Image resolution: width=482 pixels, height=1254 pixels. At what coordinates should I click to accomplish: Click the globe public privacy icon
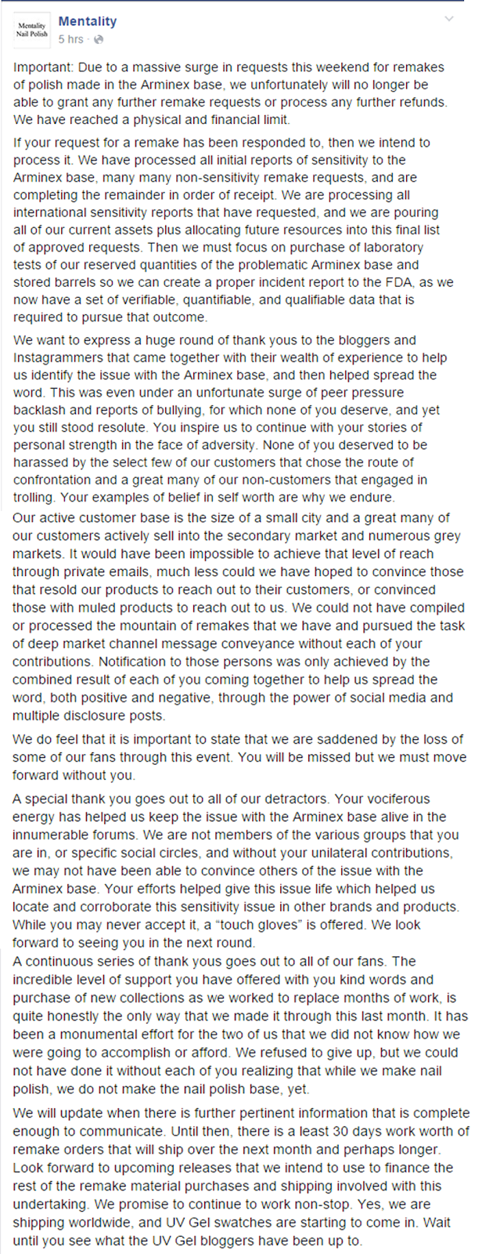click(x=99, y=39)
